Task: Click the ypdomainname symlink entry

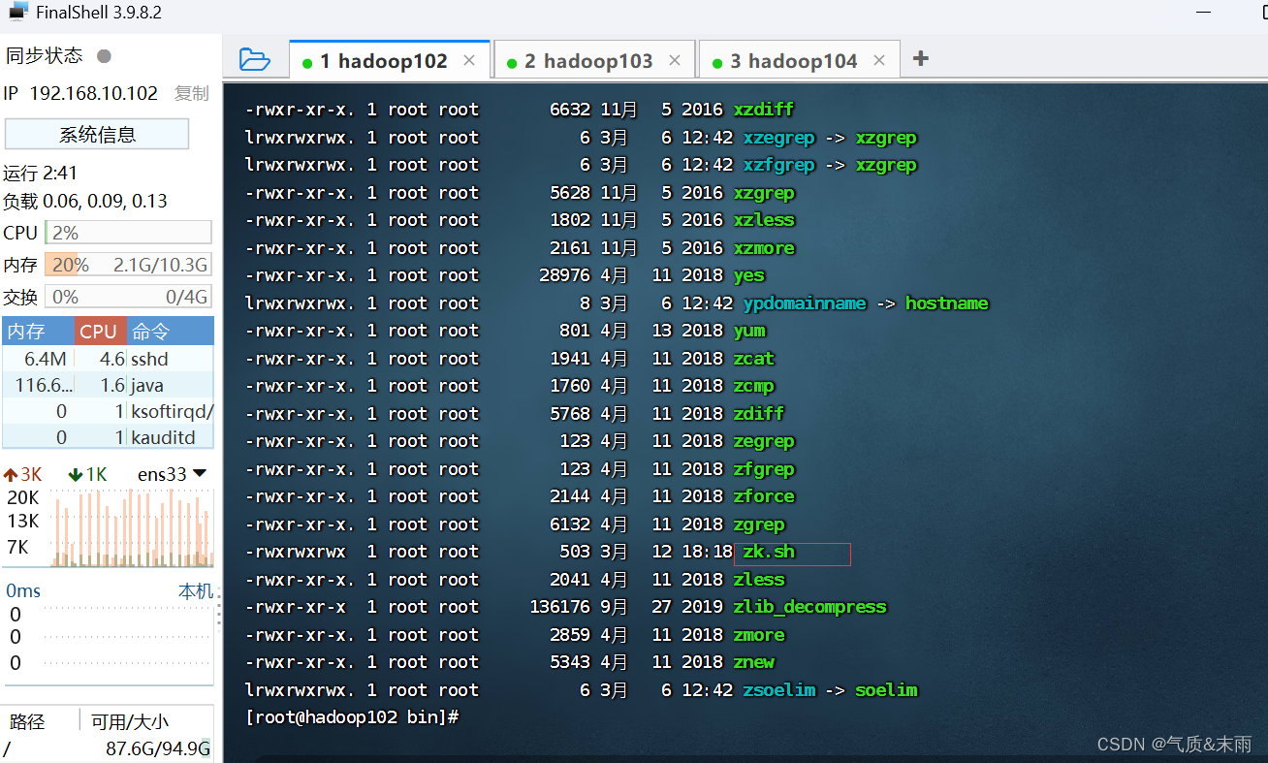Action: (x=805, y=303)
